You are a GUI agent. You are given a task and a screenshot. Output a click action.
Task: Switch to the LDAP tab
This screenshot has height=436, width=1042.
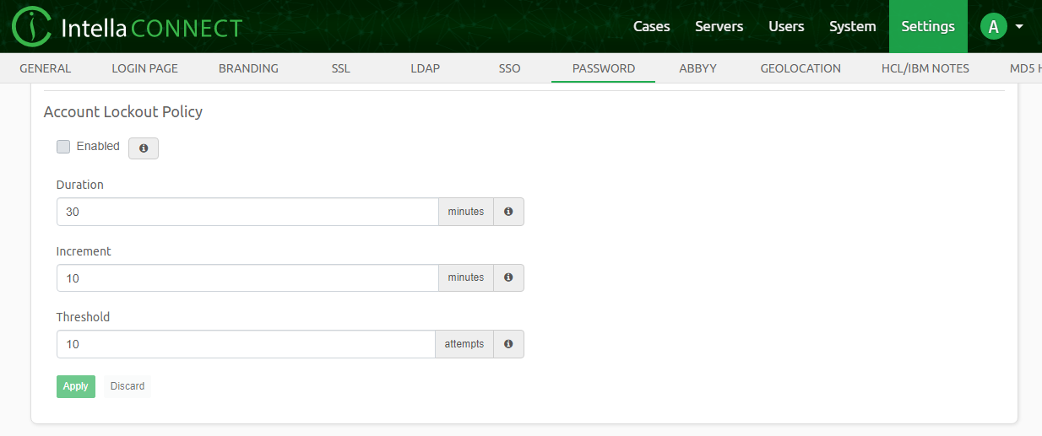(x=425, y=68)
